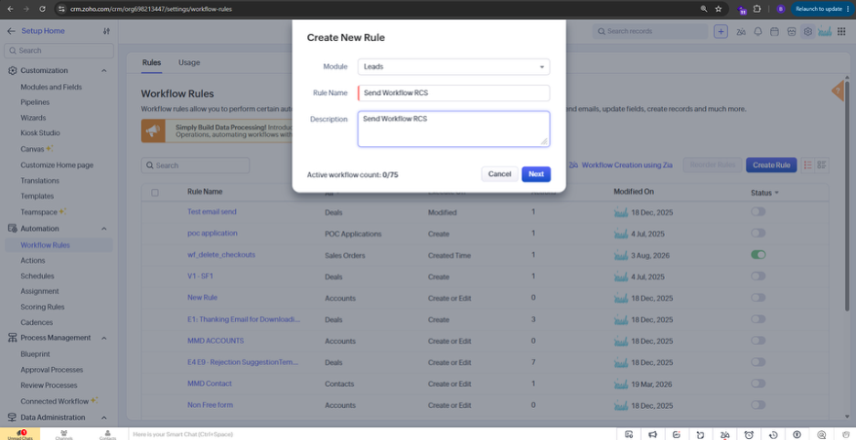Collapse the Process Management section
The height and width of the screenshot is (440, 856).
click(x=104, y=338)
